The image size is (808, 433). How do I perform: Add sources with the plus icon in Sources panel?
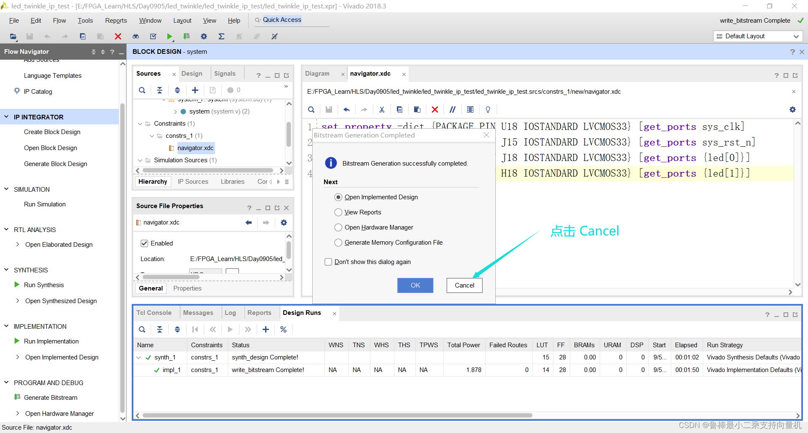tap(195, 90)
